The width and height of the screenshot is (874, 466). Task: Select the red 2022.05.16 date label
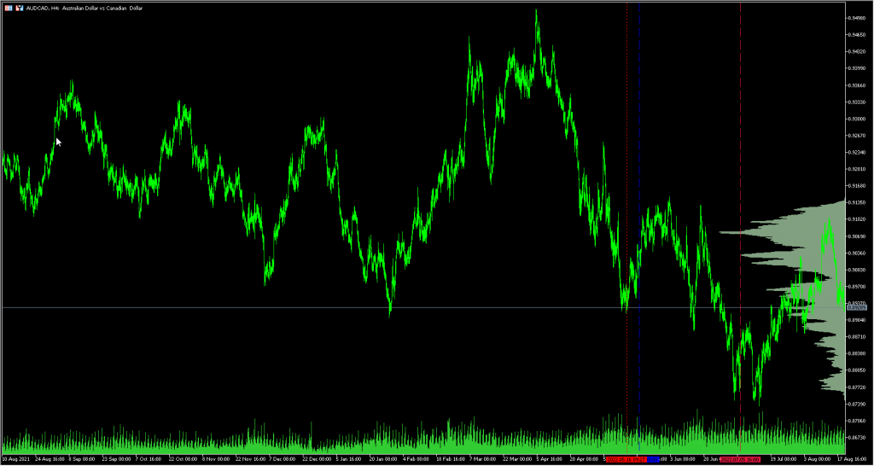[x=626, y=459]
